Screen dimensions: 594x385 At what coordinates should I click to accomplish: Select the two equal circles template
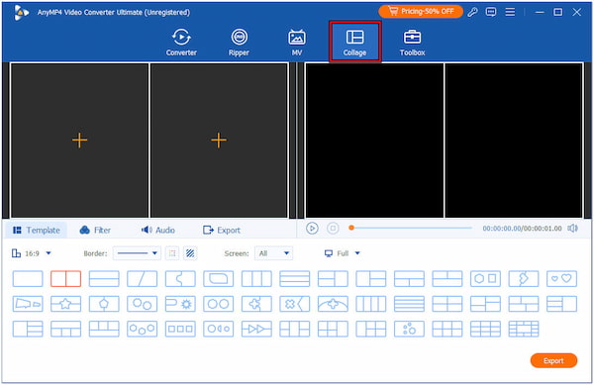(x=218, y=304)
